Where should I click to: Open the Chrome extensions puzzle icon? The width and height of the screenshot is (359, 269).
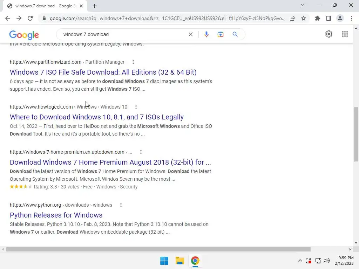318,18
